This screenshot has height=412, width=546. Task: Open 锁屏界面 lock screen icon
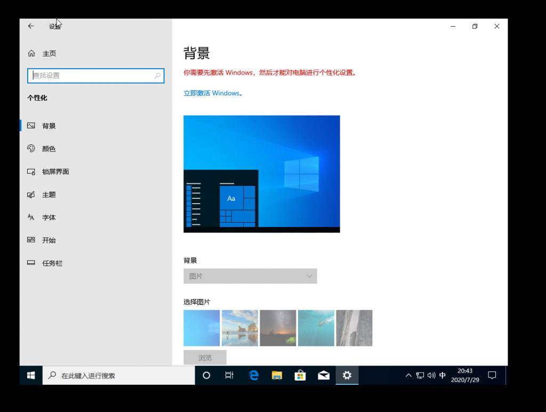[x=31, y=172]
